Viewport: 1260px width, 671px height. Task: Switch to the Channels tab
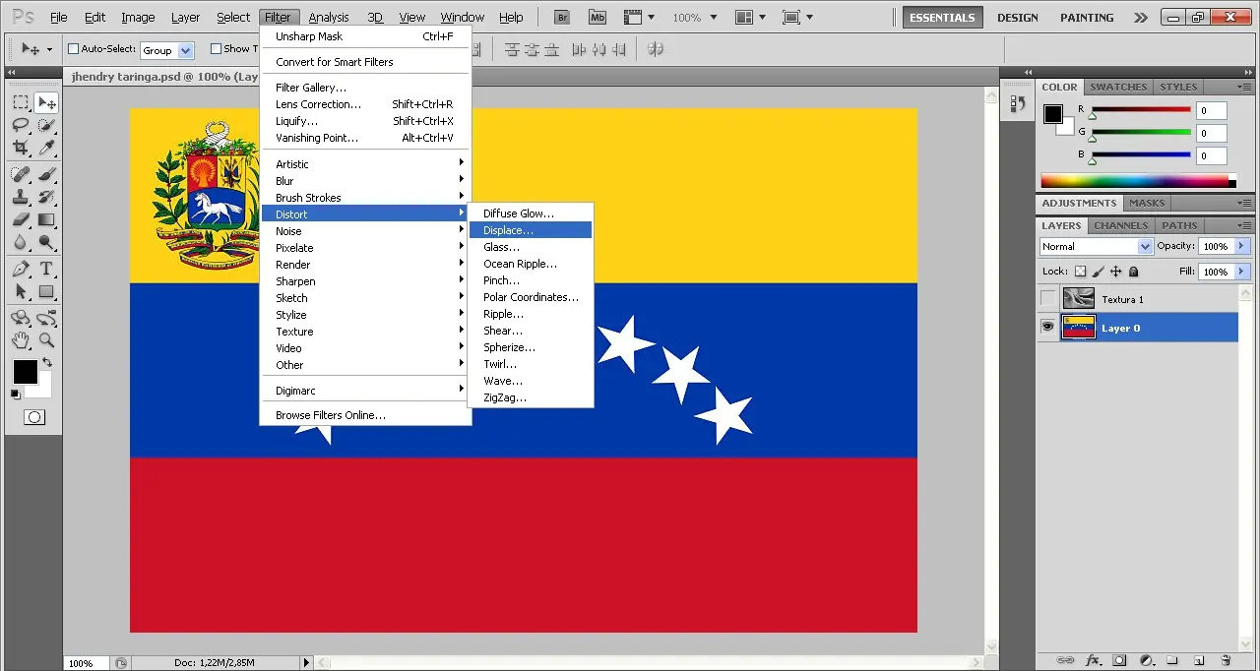tap(1120, 225)
